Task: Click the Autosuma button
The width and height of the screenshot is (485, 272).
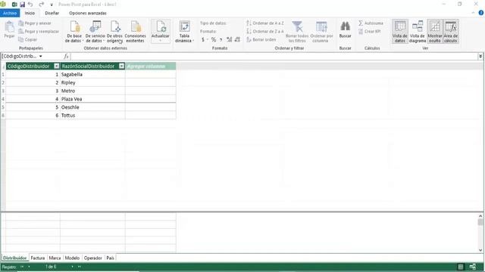Action: (371, 23)
